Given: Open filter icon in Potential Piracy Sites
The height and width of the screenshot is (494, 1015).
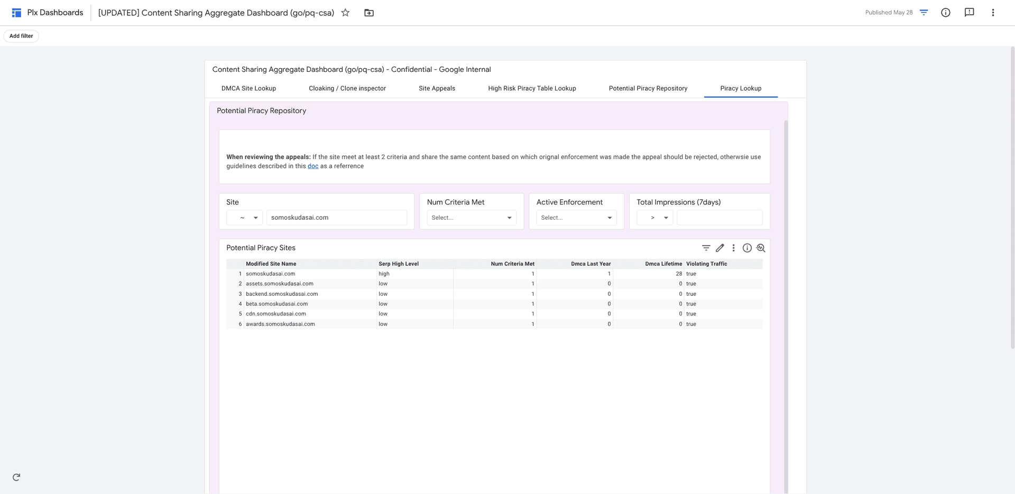Looking at the screenshot, I should pos(706,248).
